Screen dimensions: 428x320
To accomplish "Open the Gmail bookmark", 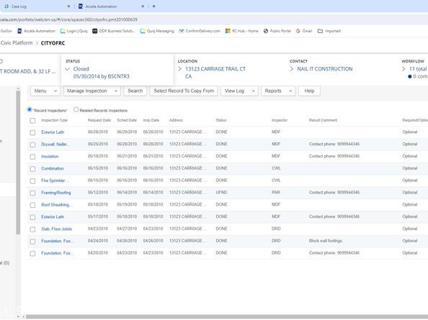I will pyautogui.click(x=304, y=31).
